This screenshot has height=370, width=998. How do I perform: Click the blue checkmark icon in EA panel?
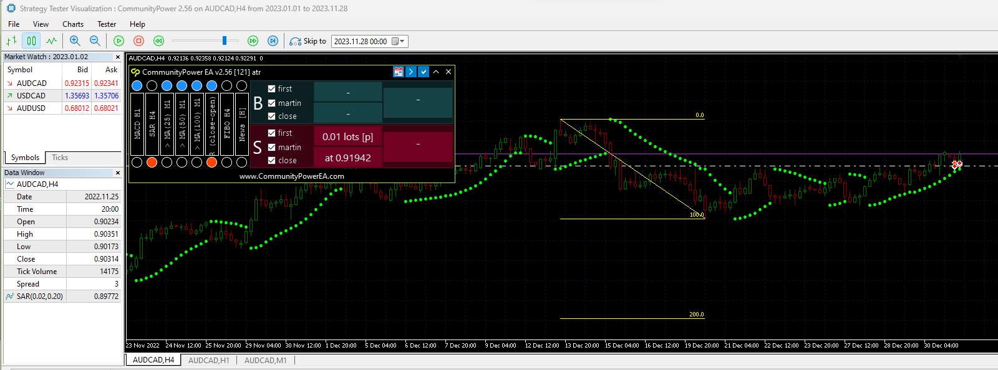424,72
